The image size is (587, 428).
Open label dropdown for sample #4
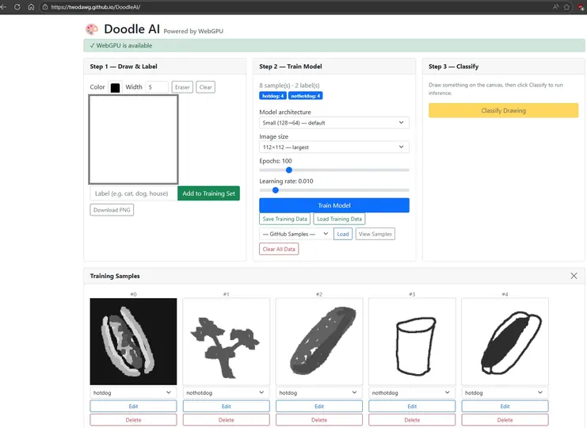coord(505,392)
